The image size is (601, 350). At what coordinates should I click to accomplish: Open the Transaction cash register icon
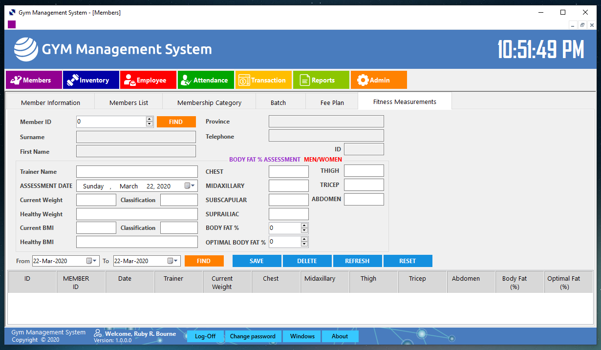click(243, 80)
